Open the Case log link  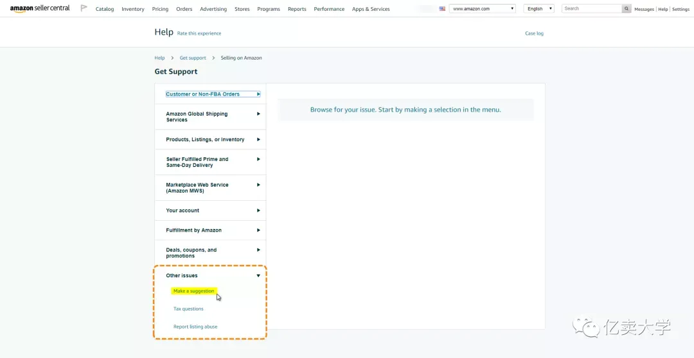pyautogui.click(x=534, y=33)
